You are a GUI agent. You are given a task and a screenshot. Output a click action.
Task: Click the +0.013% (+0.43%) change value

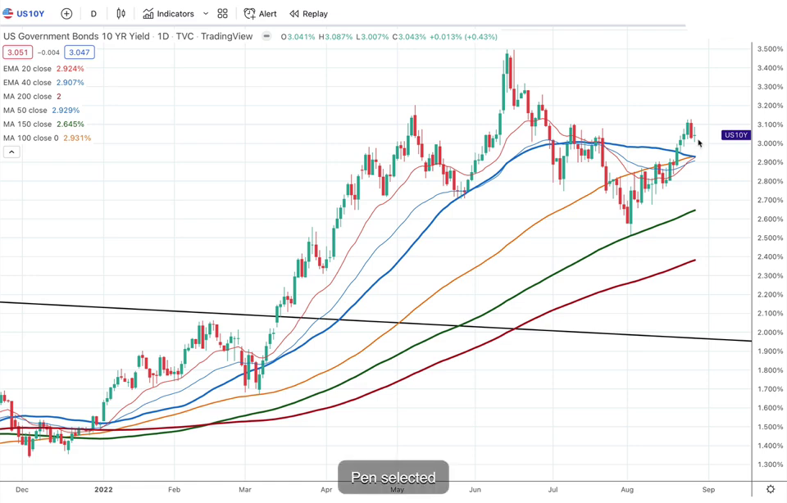coord(463,37)
